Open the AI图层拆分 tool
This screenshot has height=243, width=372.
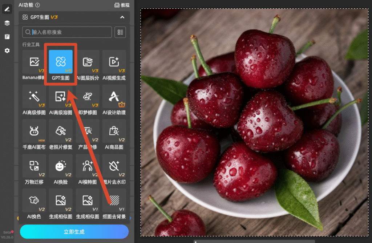click(88, 65)
